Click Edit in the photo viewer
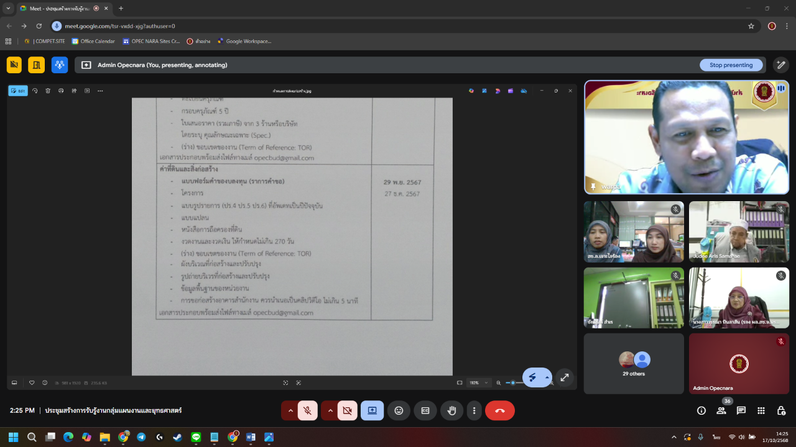This screenshot has width=796, height=447. point(18,91)
